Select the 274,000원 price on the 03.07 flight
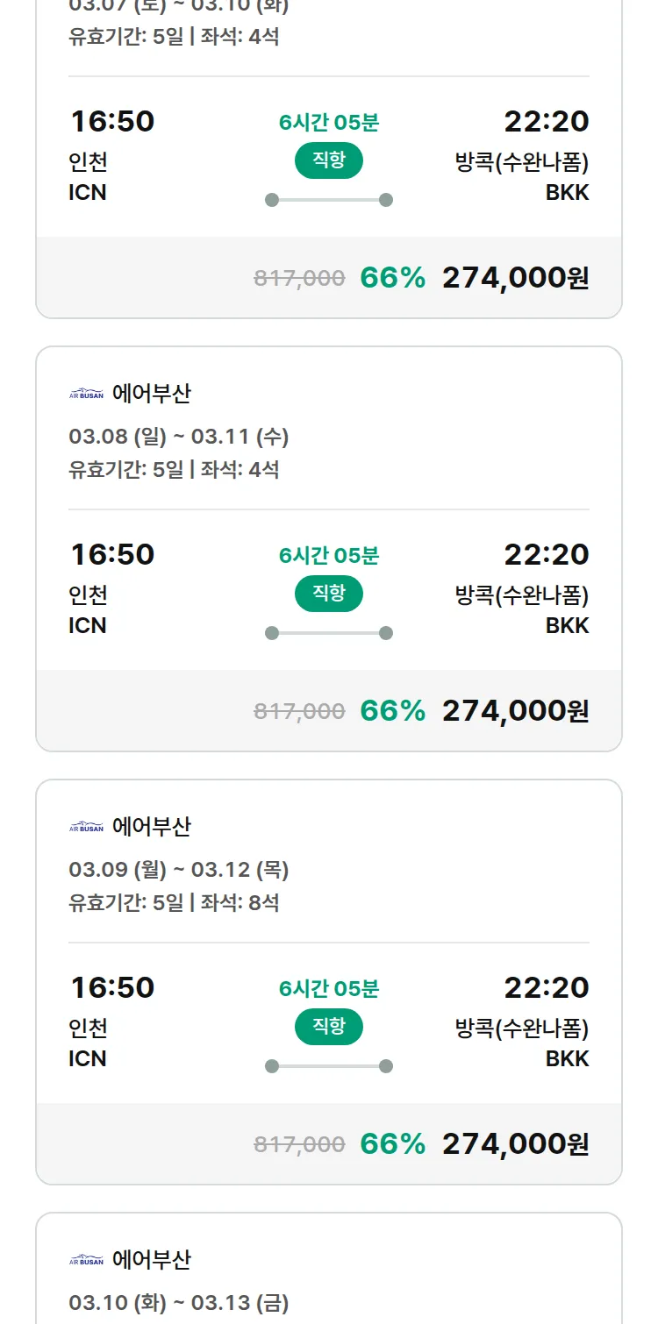This screenshot has height=1324, width=658. click(x=515, y=277)
